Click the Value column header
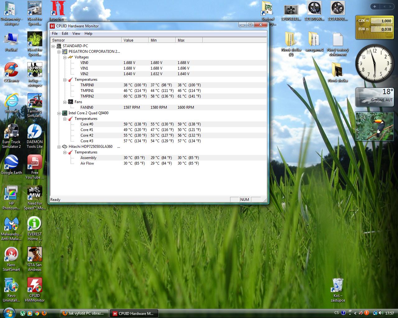Image resolution: width=398 pixels, height=318 pixels. (135, 40)
